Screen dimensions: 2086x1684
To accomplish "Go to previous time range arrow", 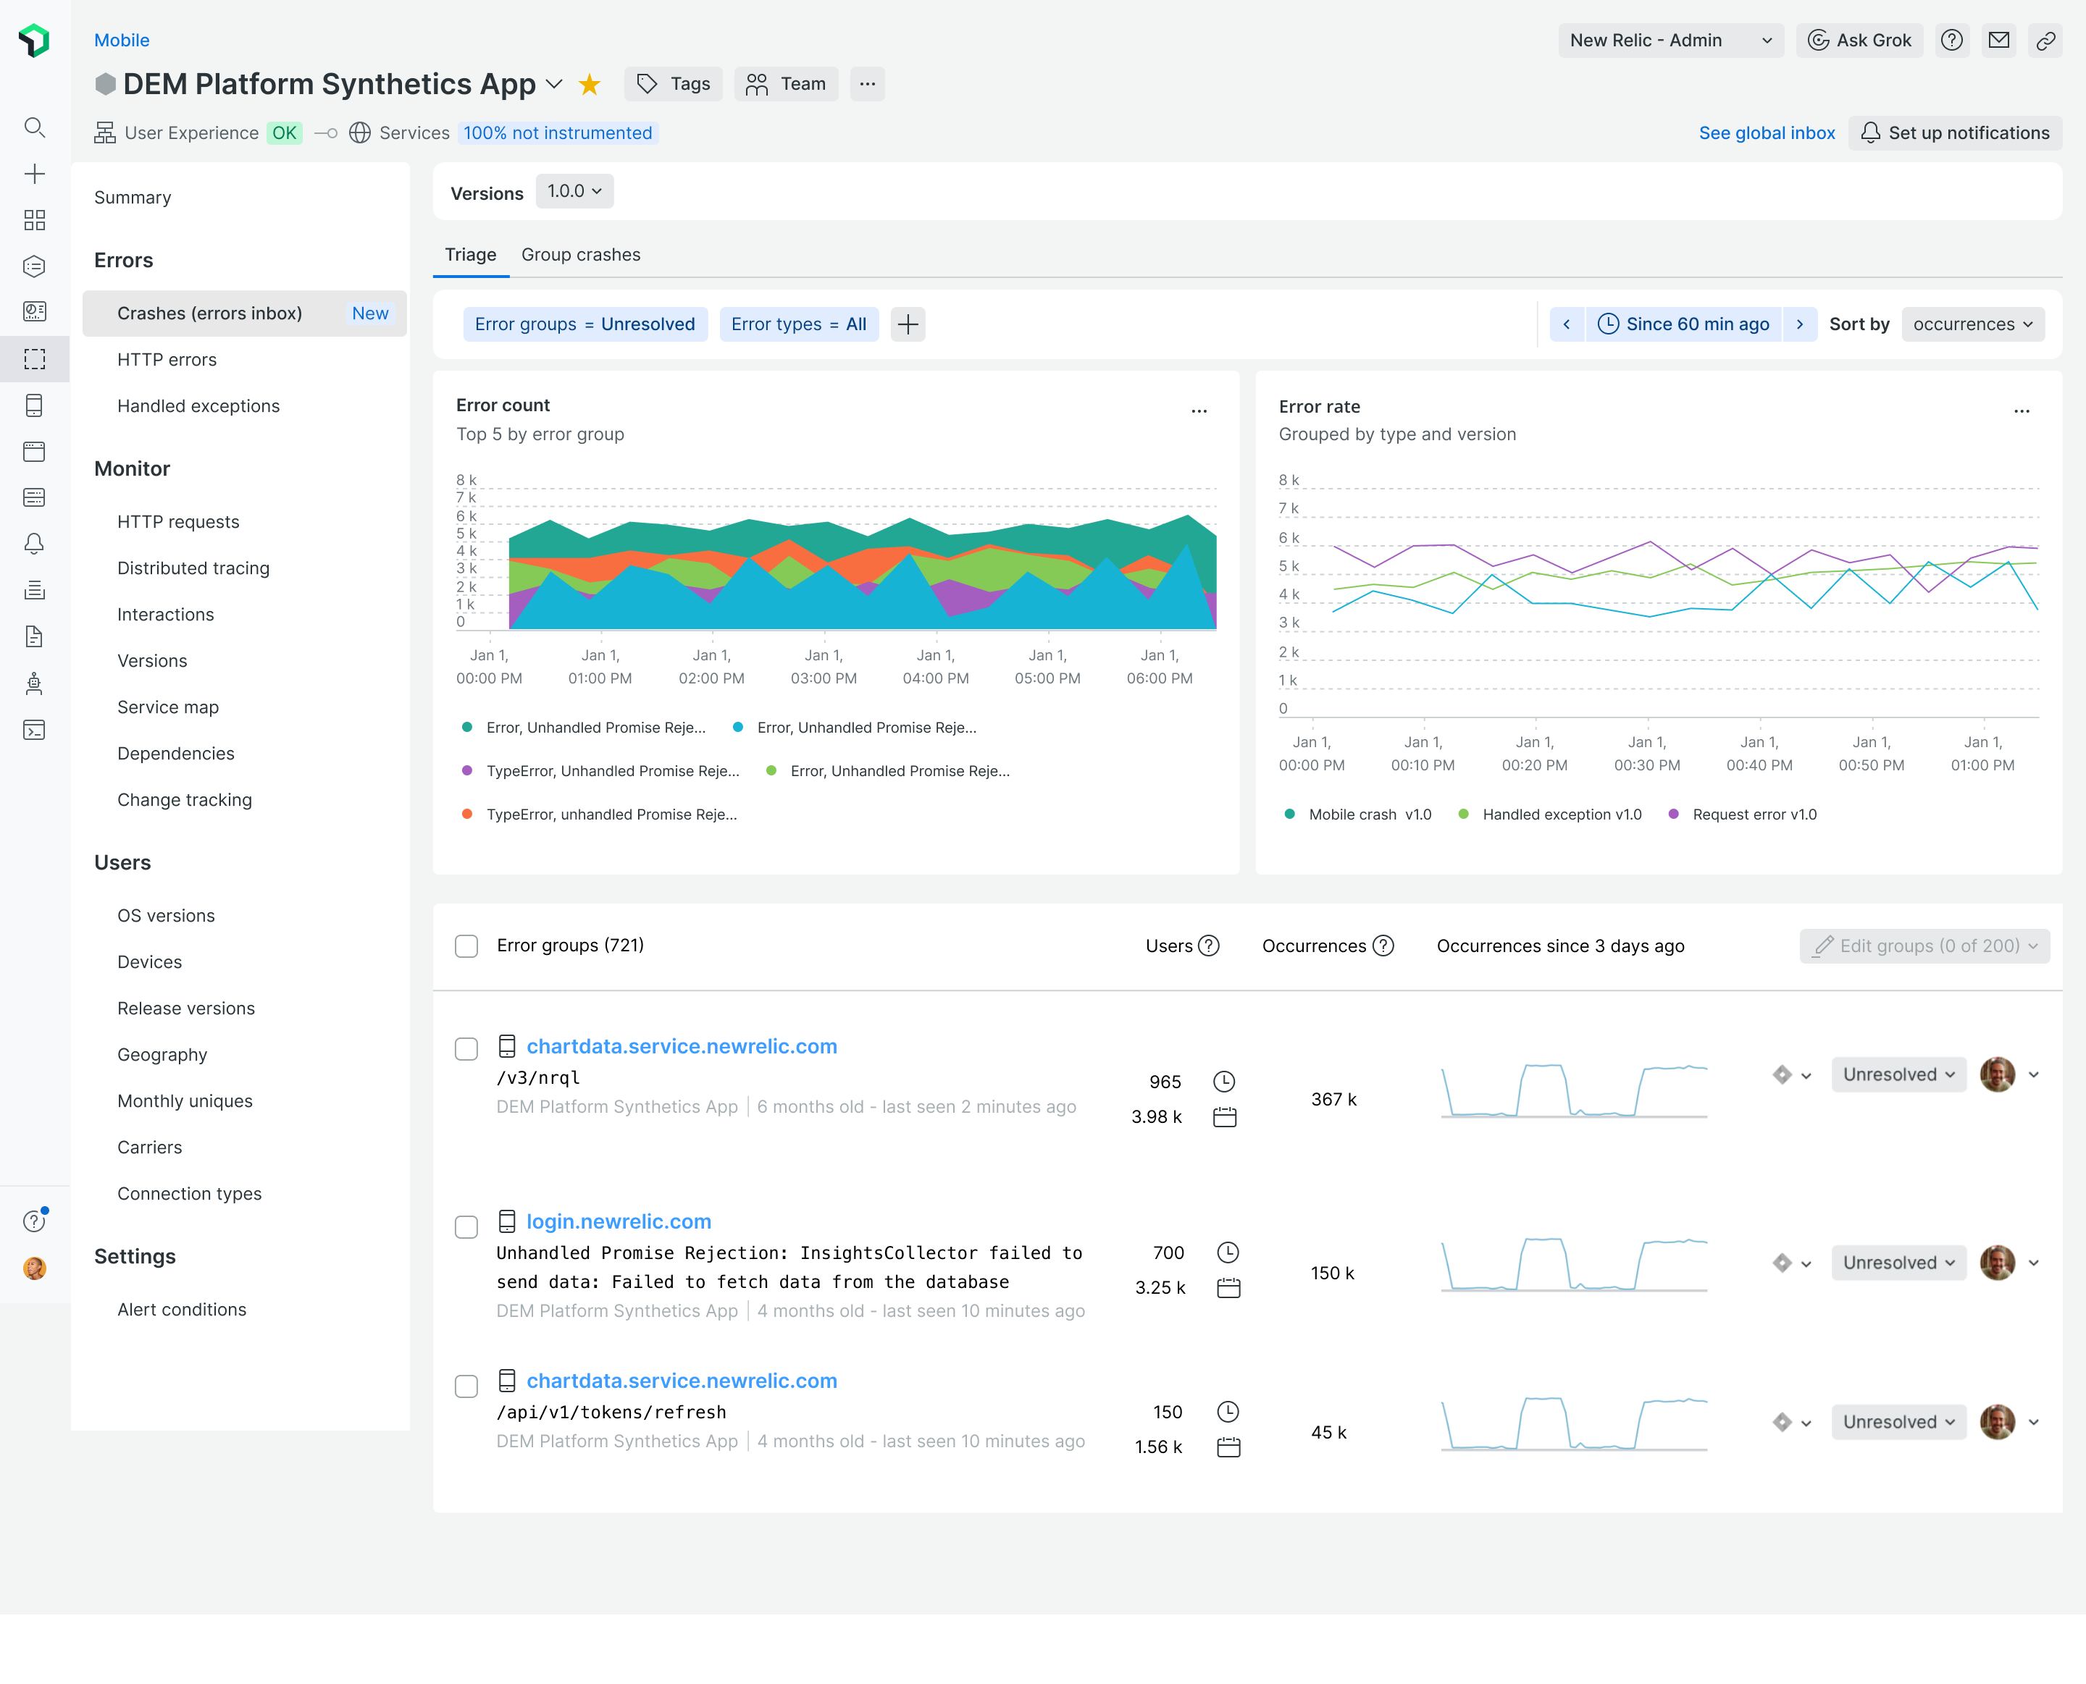I will click(x=1567, y=324).
